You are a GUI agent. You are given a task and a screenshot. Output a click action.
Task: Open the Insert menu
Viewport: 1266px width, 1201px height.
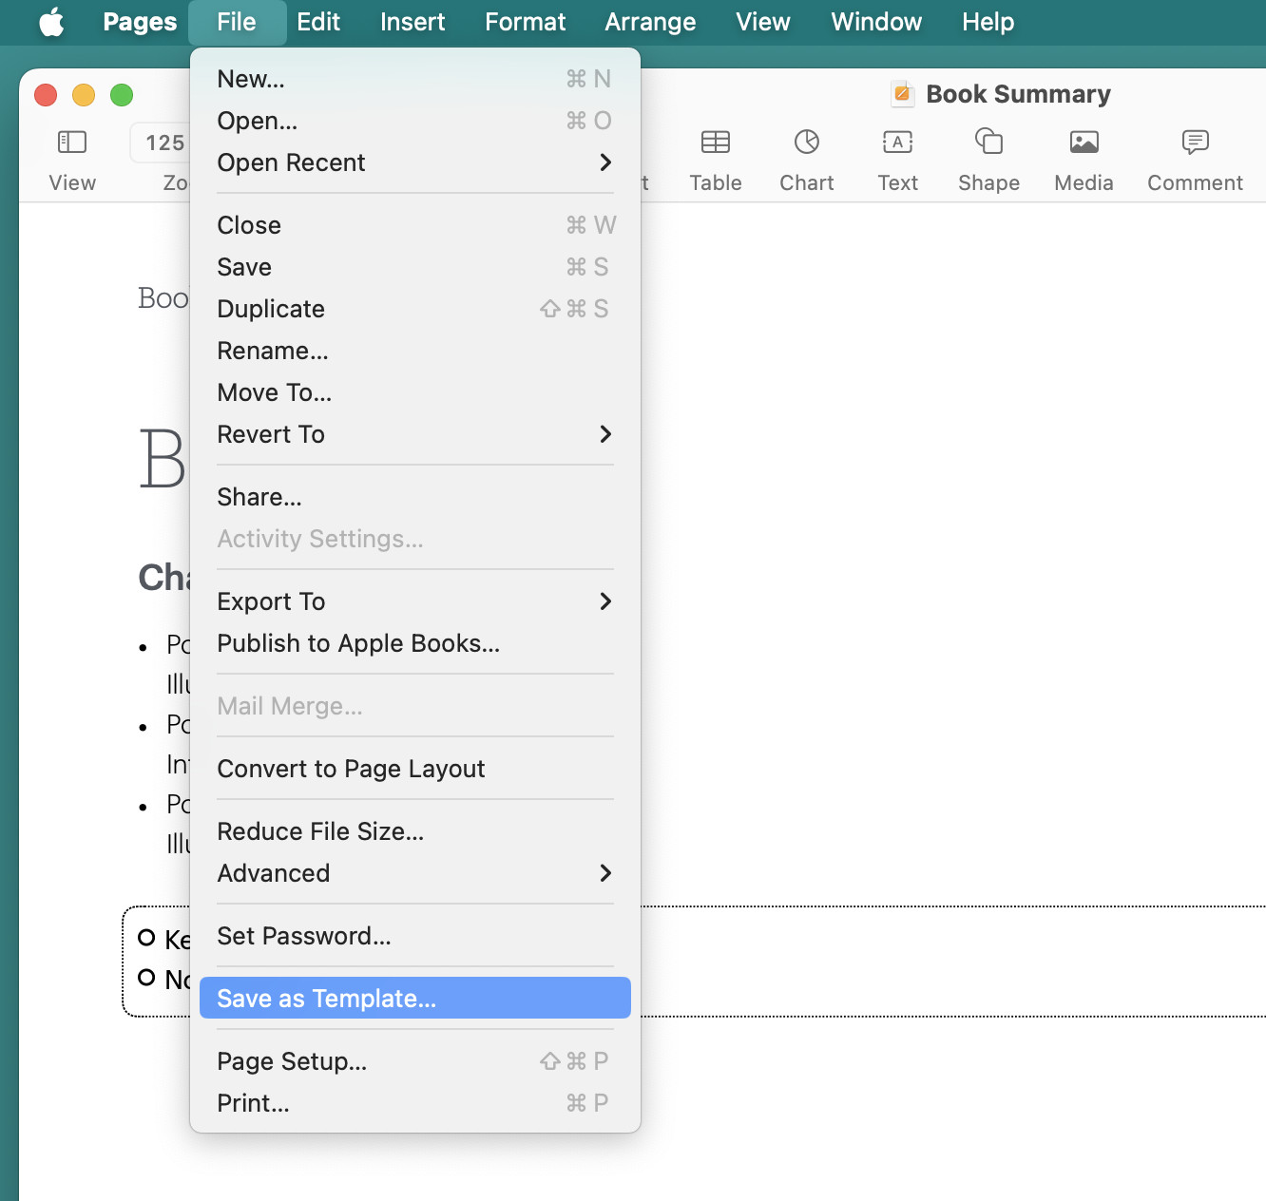tap(412, 22)
